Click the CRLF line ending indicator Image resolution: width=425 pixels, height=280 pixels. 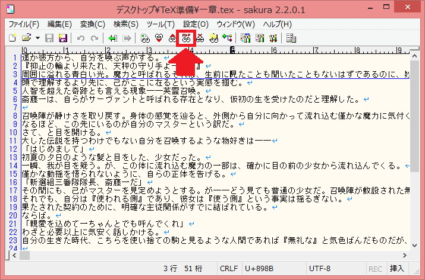pos(229,268)
